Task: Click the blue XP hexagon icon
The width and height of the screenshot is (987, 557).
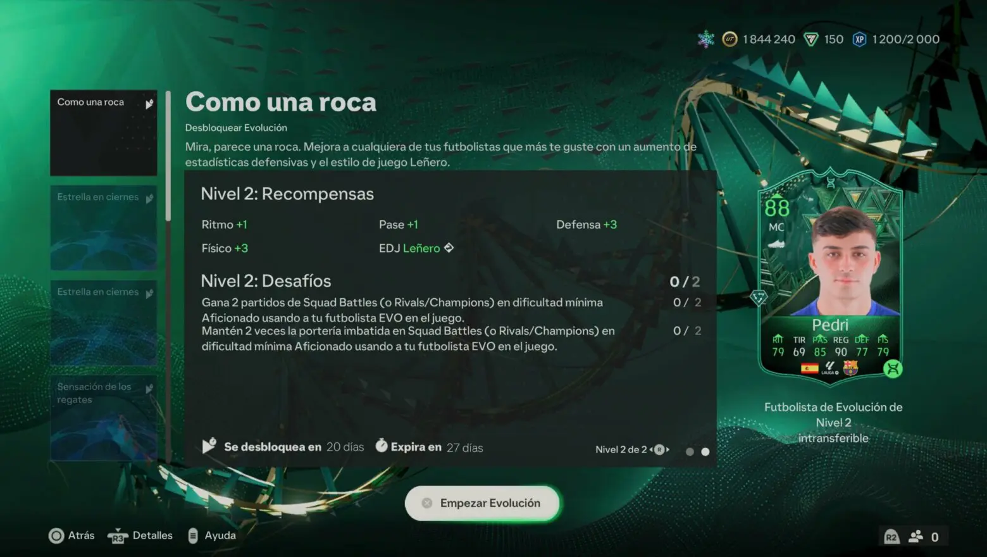Action: click(859, 39)
